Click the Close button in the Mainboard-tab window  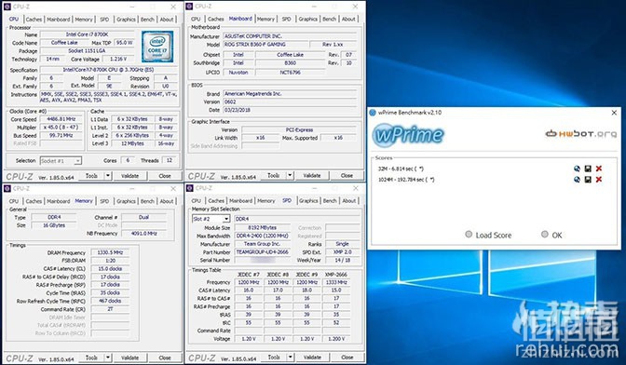(347, 176)
